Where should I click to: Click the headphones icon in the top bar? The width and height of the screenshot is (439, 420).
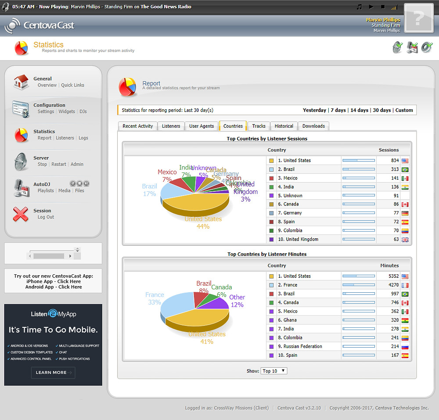(5, 7)
